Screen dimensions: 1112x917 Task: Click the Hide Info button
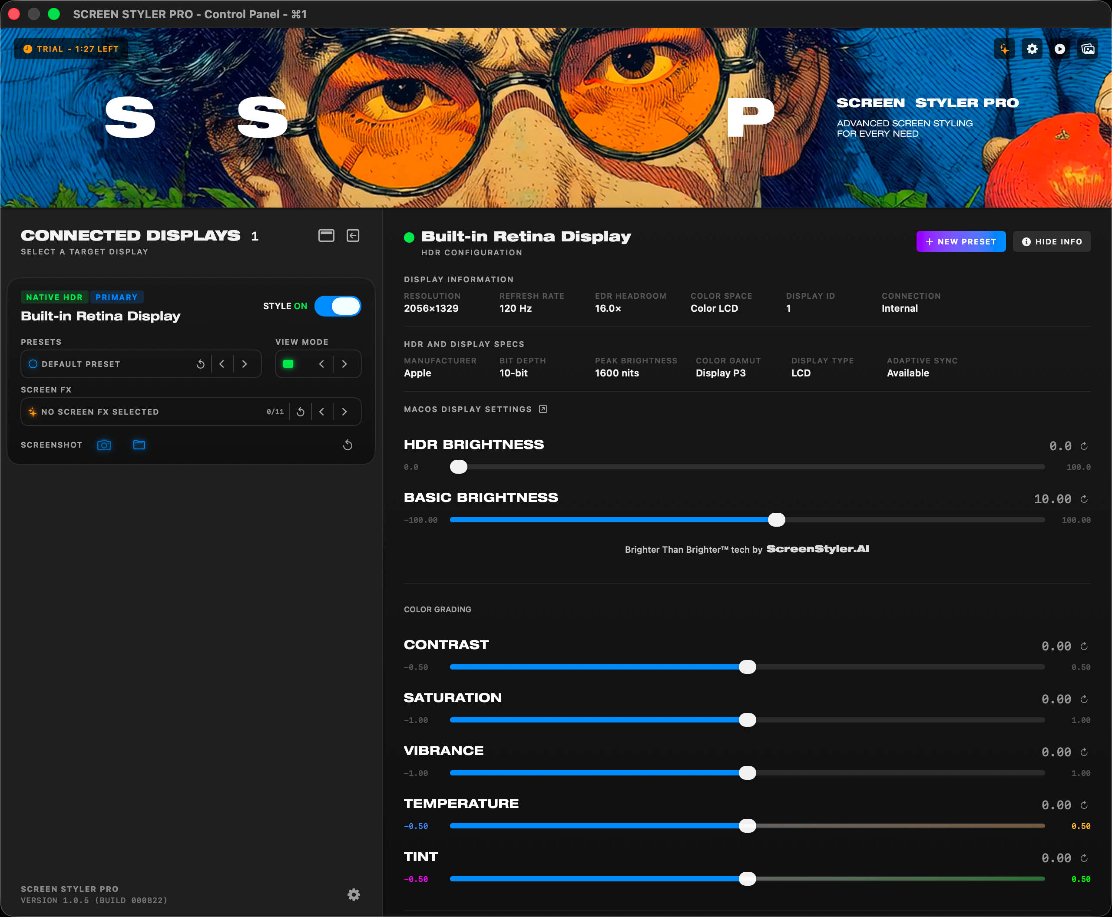1051,241
